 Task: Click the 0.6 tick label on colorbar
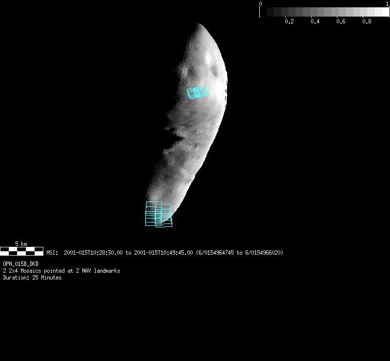[341, 22]
